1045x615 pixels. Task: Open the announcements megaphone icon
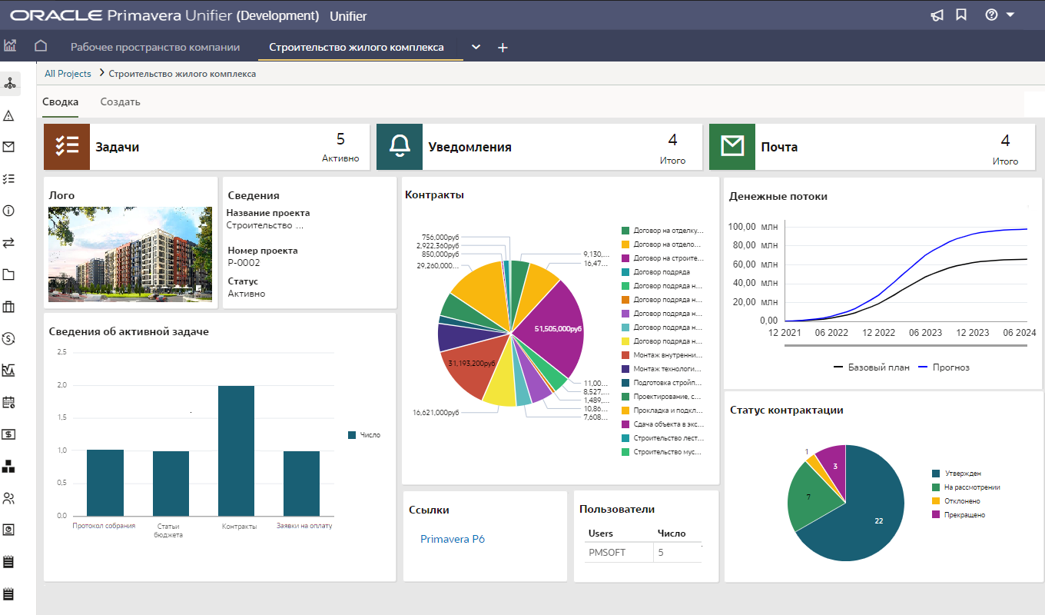[937, 15]
